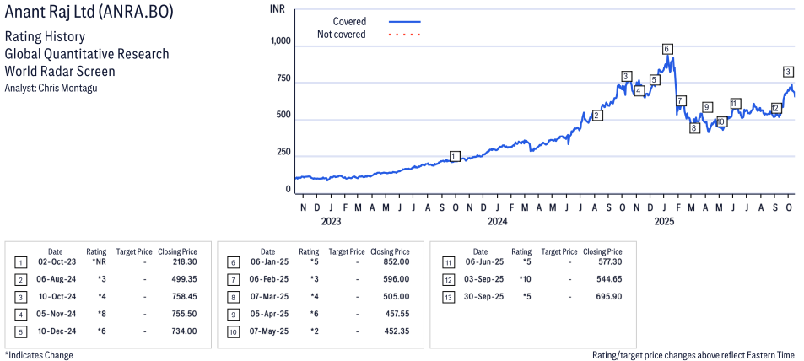Select the 02-Oct-23 date entry

coord(55,262)
